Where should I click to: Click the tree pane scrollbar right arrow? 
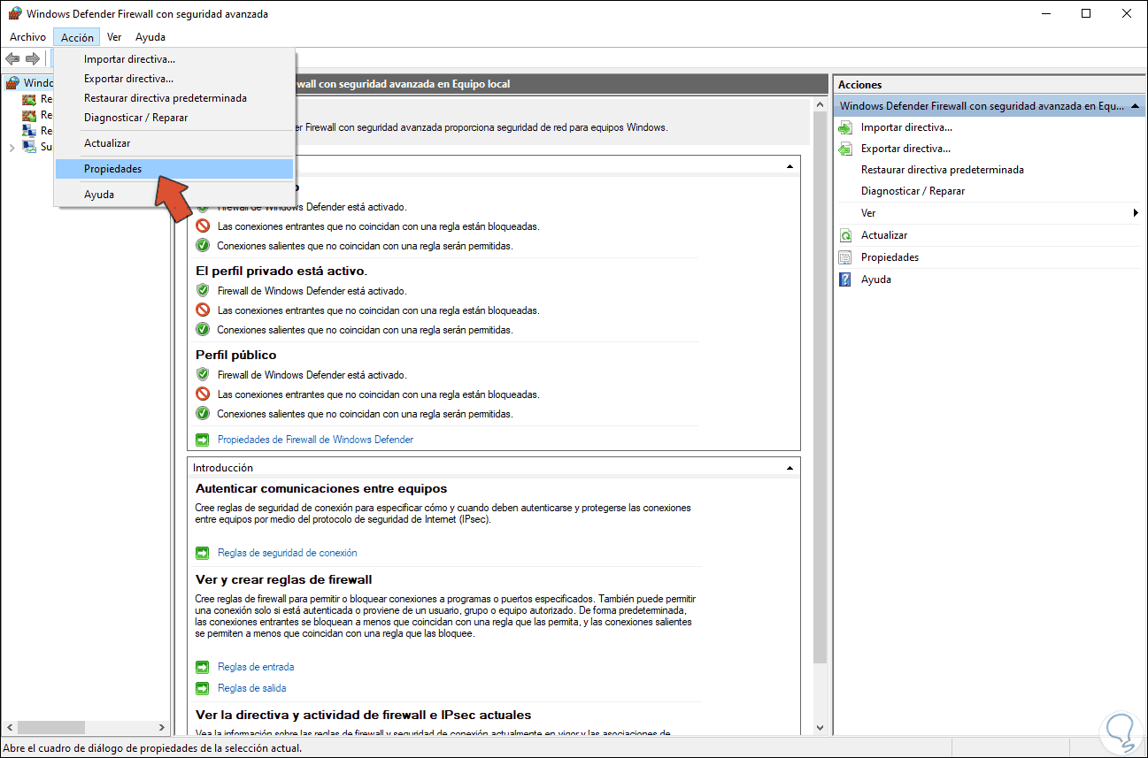click(162, 727)
